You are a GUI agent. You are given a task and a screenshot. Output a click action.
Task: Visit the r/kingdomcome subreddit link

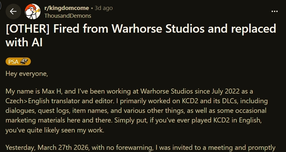pos(67,8)
